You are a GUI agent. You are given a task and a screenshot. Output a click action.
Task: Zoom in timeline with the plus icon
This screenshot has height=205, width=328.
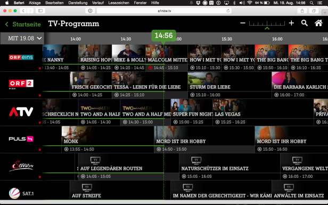[291, 23]
